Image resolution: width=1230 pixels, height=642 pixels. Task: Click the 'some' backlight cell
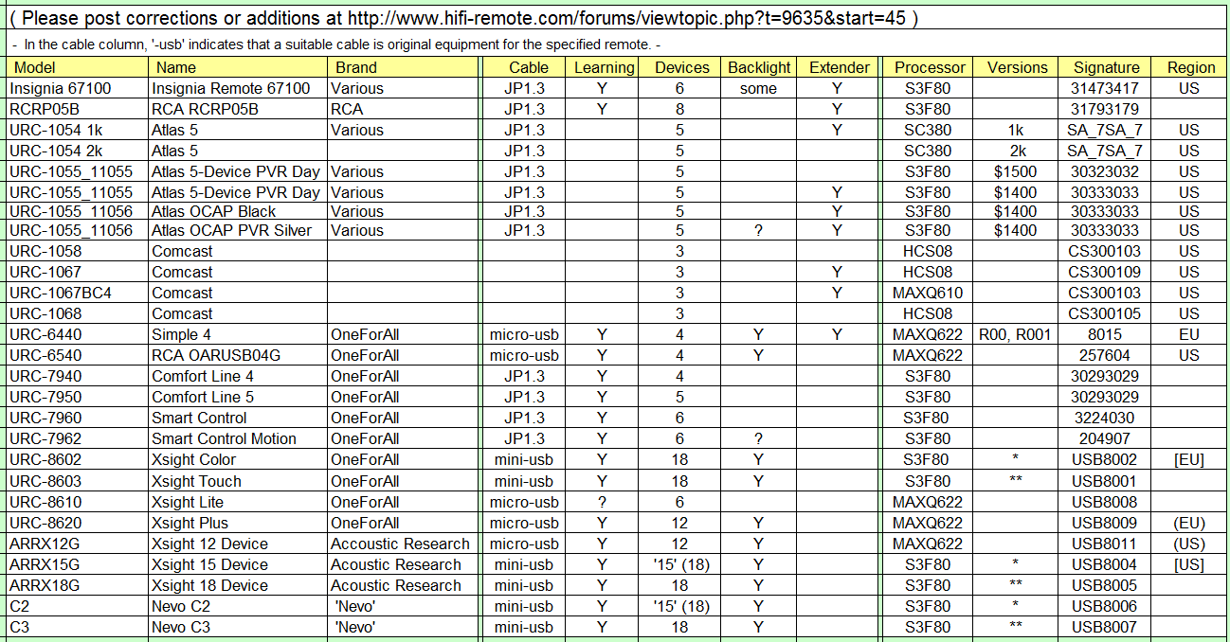coord(758,88)
